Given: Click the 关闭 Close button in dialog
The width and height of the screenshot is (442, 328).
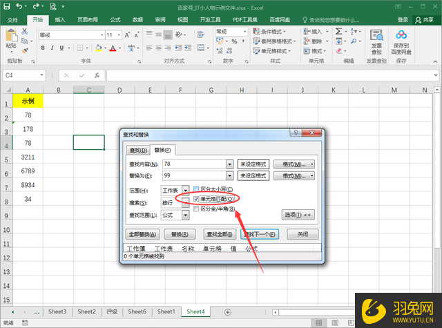Looking at the screenshot, I should 302,234.
